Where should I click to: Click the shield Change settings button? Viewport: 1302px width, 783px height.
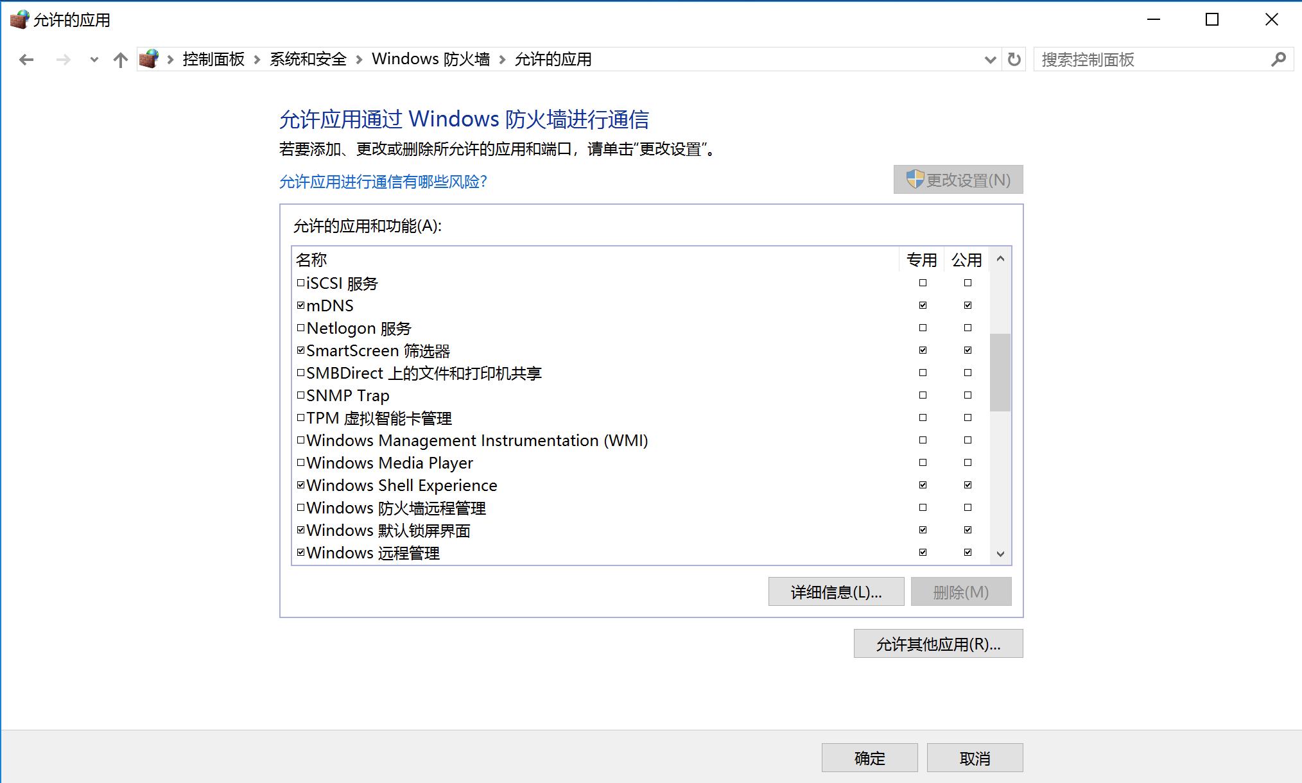tap(958, 180)
